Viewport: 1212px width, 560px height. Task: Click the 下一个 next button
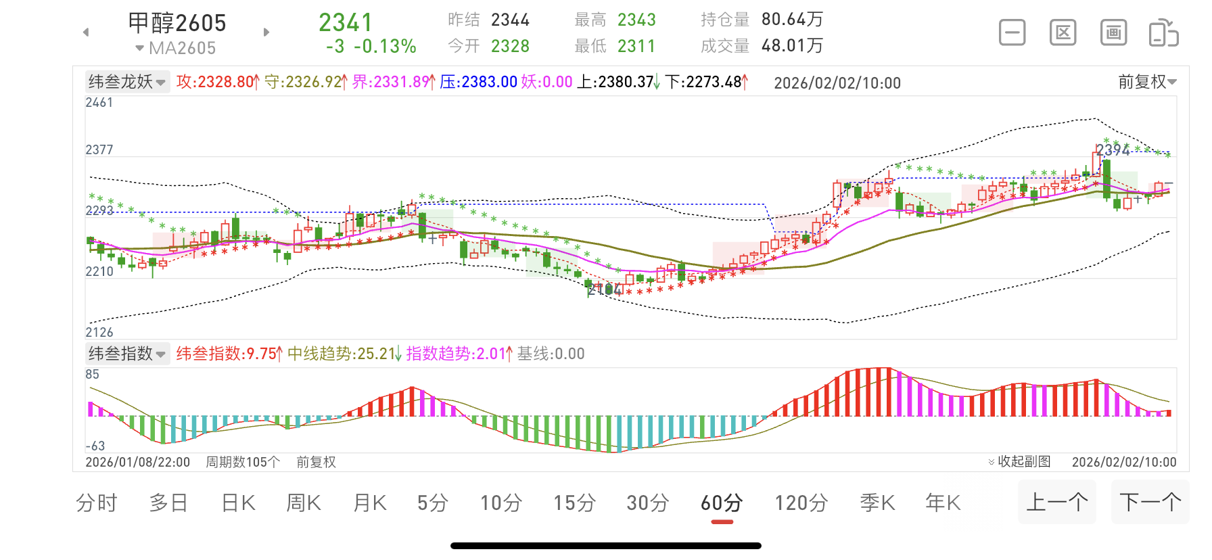1150,502
